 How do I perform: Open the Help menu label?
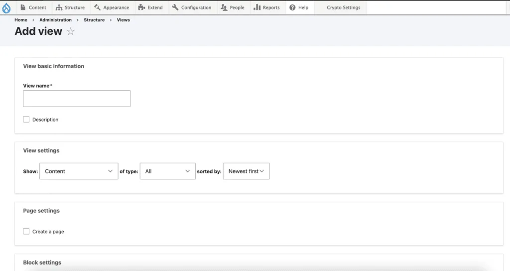click(303, 7)
